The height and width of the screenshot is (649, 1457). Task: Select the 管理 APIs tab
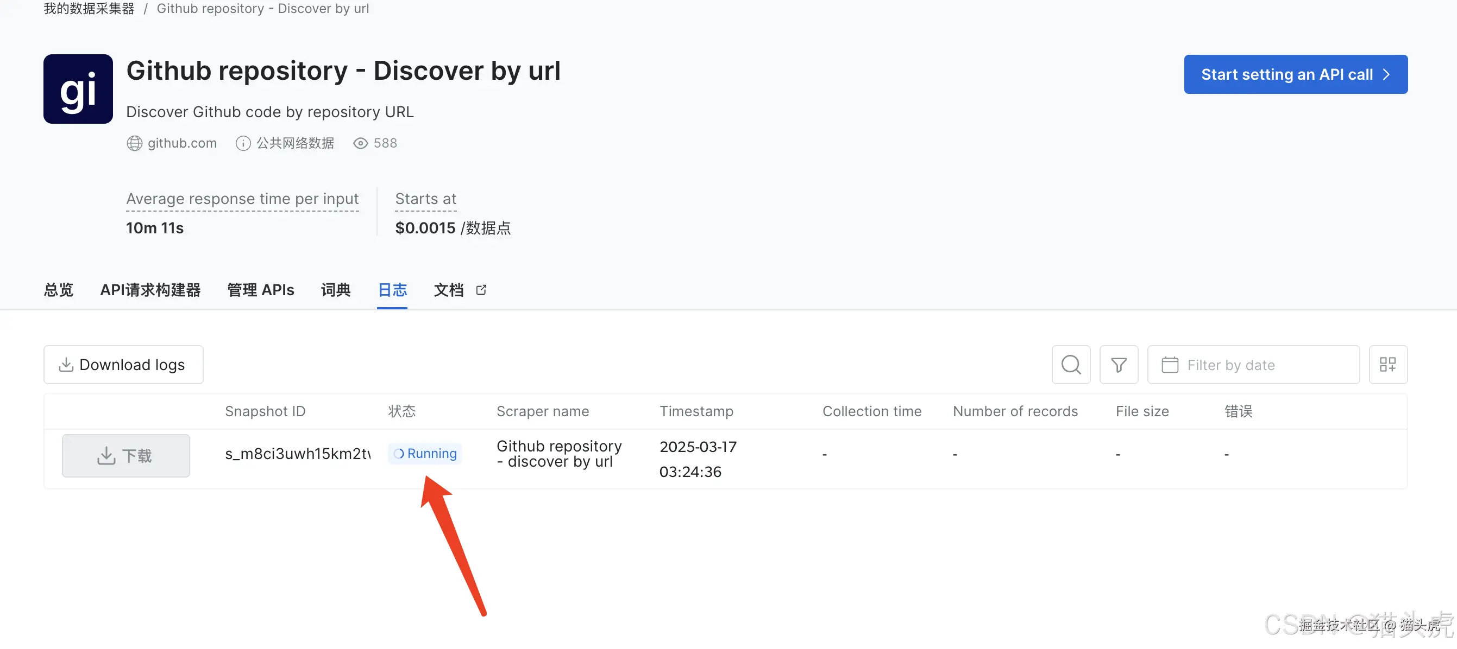[260, 290]
